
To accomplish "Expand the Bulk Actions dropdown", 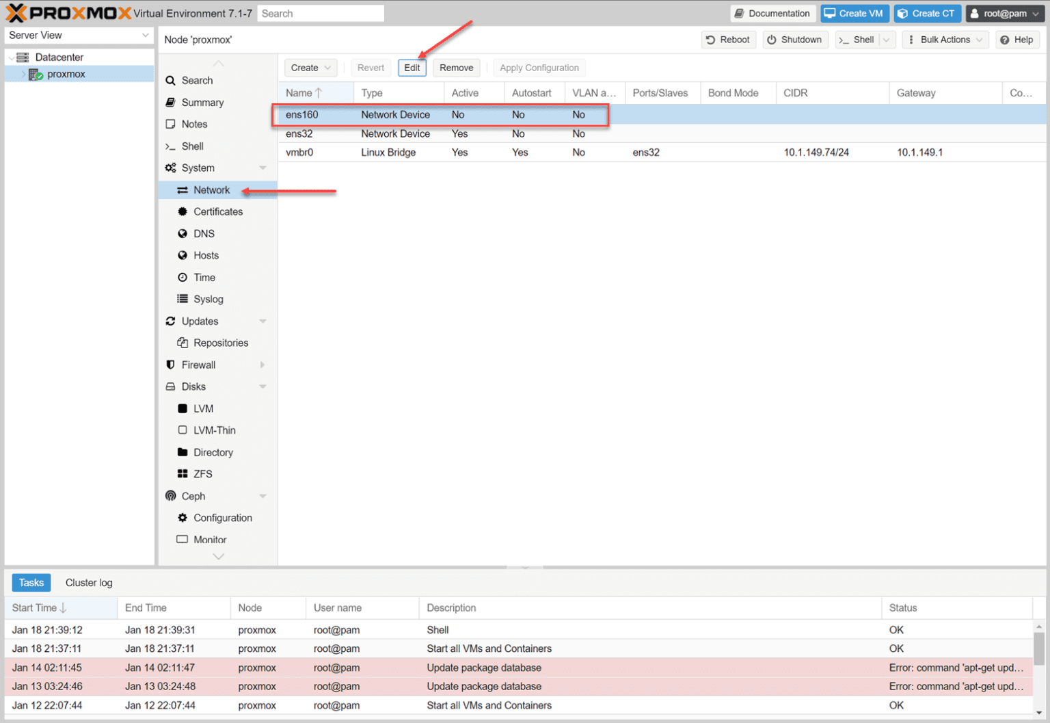I will pos(945,39).
